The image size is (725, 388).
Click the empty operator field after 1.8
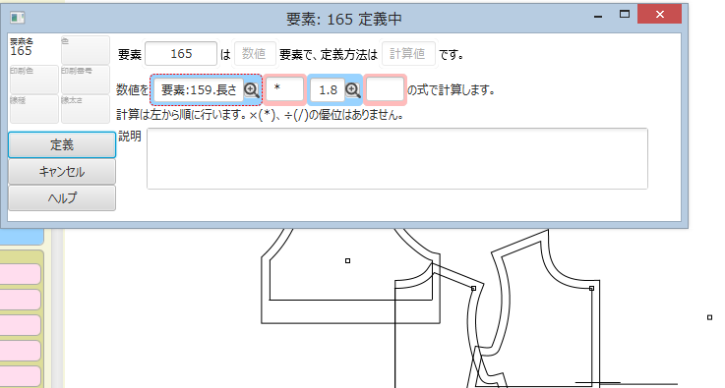tap(385, 89)
